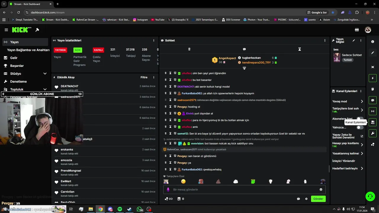Timeout icon on Pevgay 'hosting ol' row

point(171,106)
